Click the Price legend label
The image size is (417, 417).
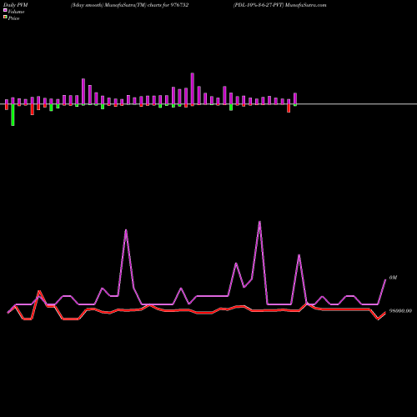pyautogui.click(x=13, y=18)
